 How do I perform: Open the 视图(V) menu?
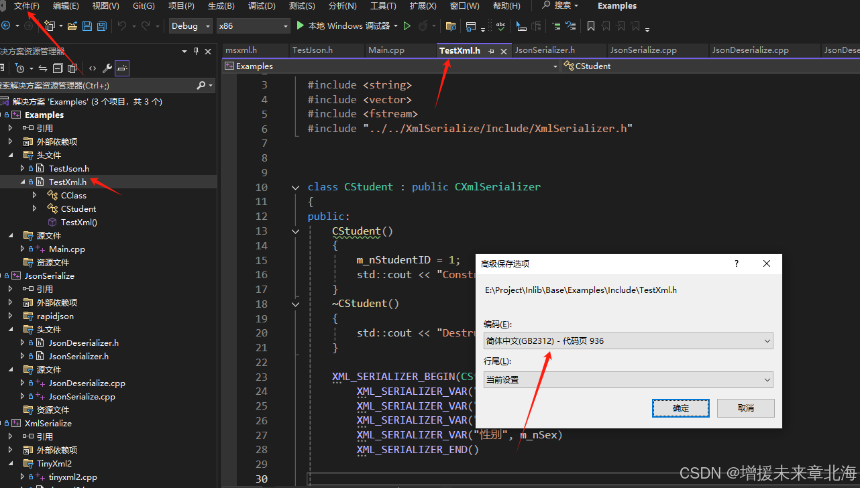pyautogui.click(x=105, y=6)
